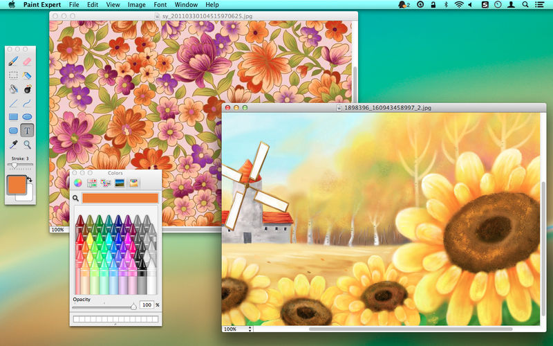This screenshot has width=553, height=346.
Task: Activate the Text tool
Action: pos(27,130)
